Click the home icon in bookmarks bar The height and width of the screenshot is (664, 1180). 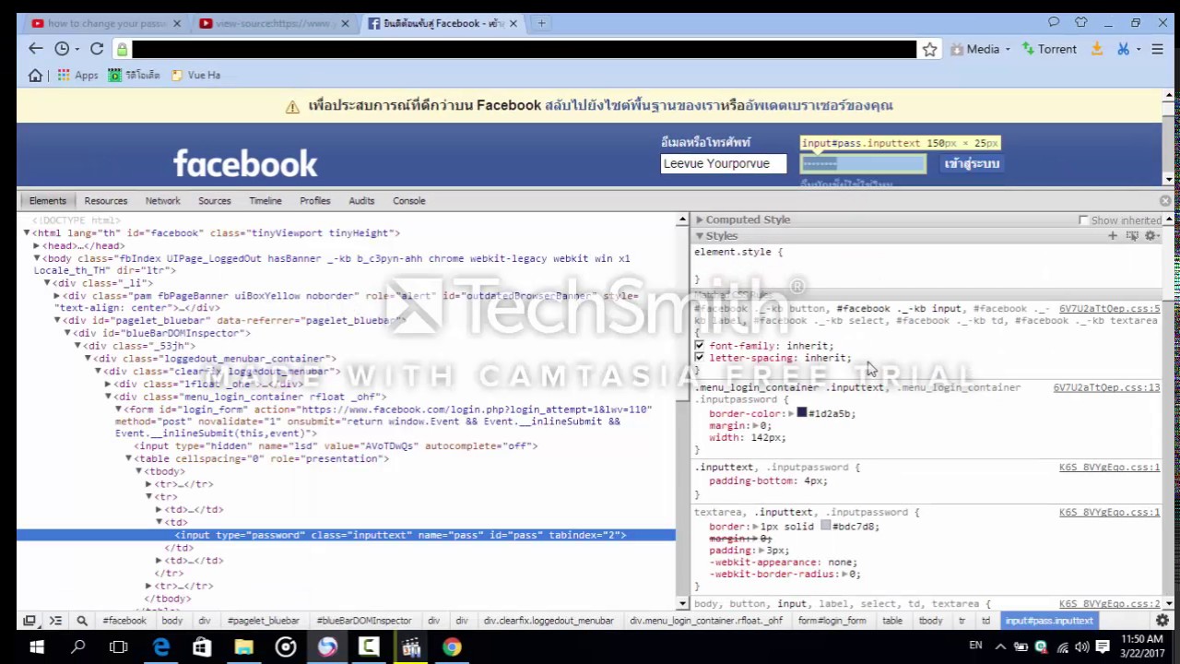35,76
